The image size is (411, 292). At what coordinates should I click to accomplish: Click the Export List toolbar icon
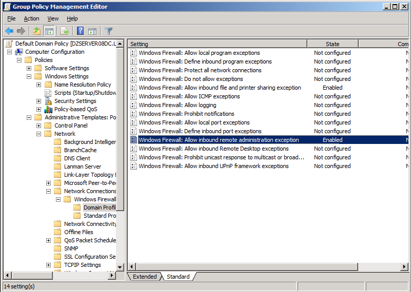(x=65, y=31)
